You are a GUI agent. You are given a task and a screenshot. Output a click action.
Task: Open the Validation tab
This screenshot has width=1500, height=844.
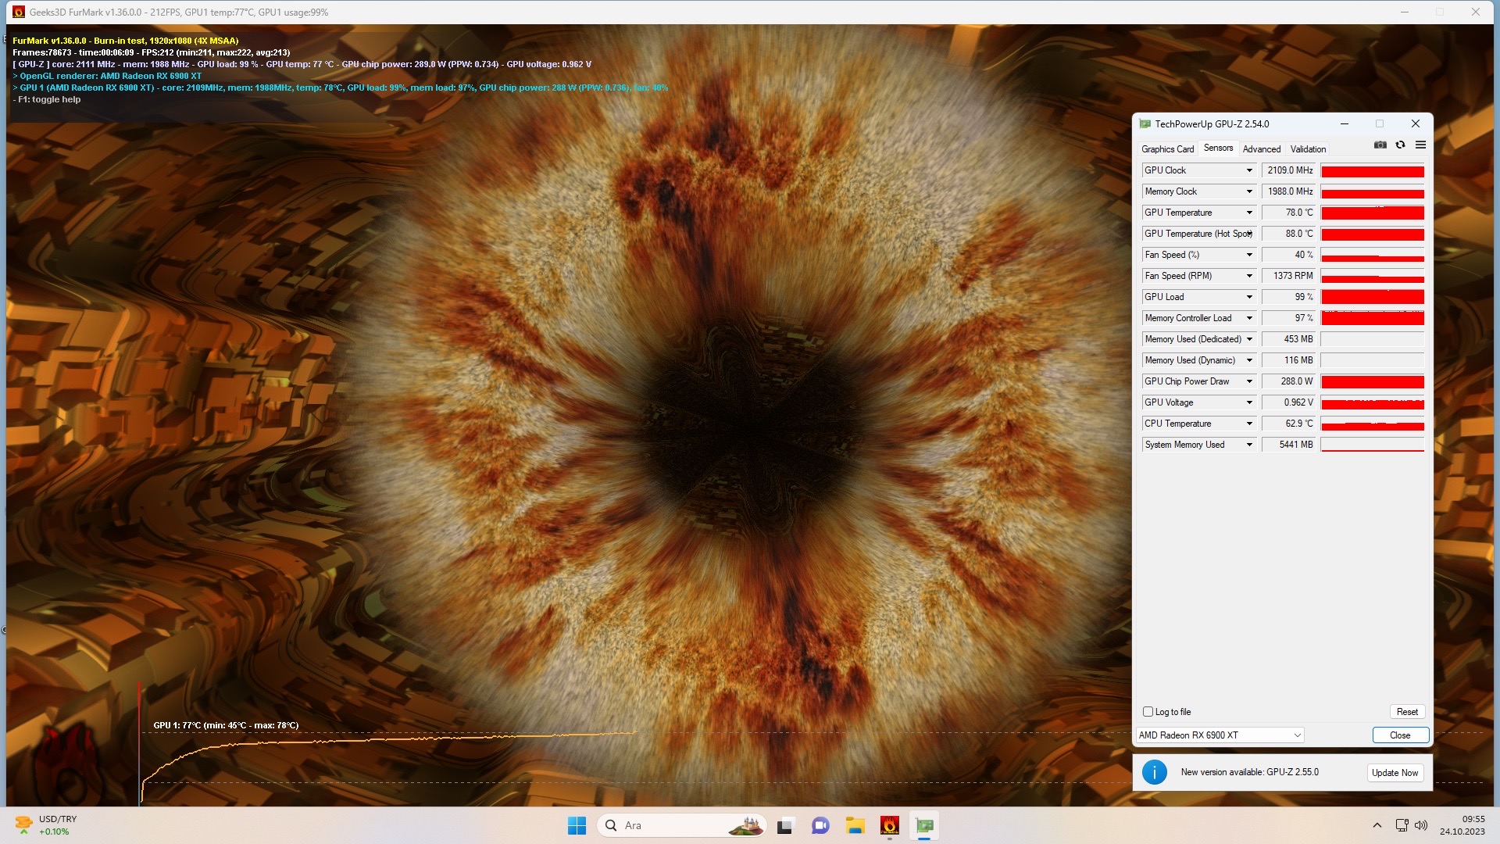tap(1308, 149)
